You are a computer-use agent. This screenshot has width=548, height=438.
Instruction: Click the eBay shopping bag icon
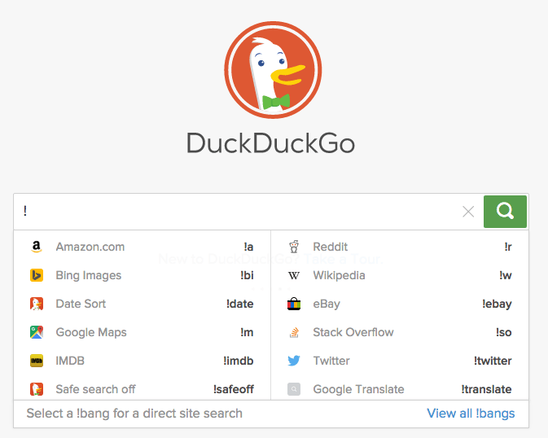294,304
